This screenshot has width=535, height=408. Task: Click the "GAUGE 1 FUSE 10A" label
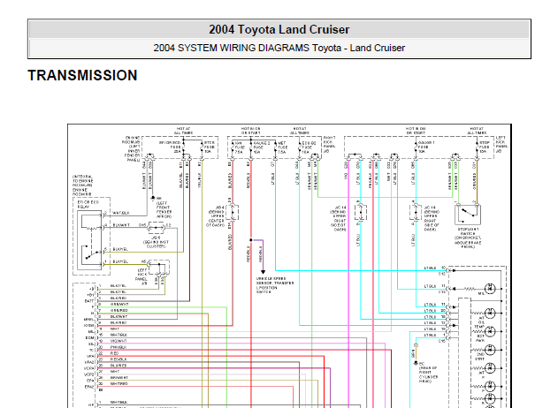426,147
